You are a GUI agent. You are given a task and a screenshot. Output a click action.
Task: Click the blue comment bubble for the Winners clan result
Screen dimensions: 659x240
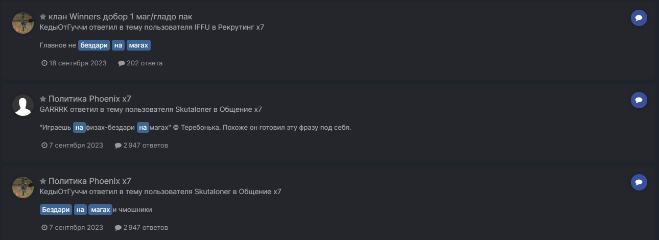tap(639, 18)
